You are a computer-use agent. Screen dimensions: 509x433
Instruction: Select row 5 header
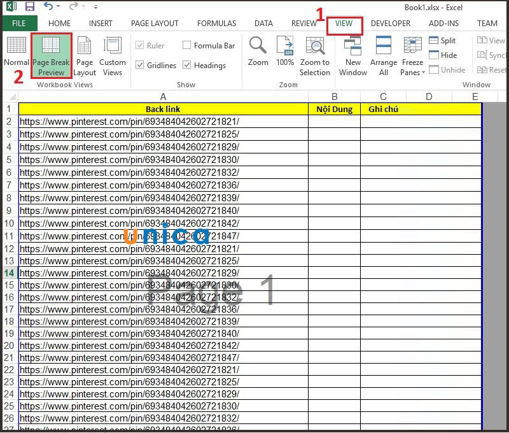9,159
